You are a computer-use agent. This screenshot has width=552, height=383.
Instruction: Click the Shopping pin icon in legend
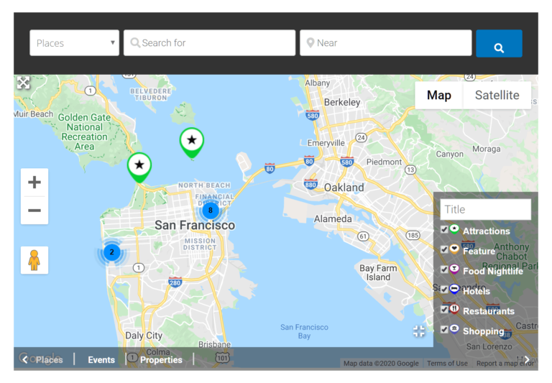(x=454, y=330)
